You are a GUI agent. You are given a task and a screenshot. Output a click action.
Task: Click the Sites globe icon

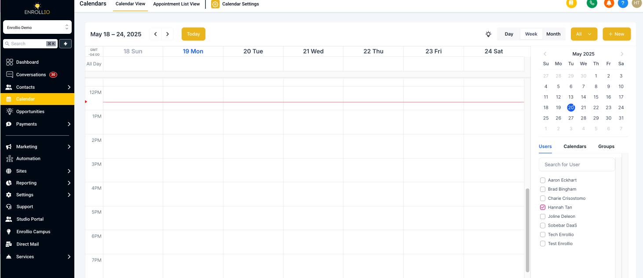[9, 171]
